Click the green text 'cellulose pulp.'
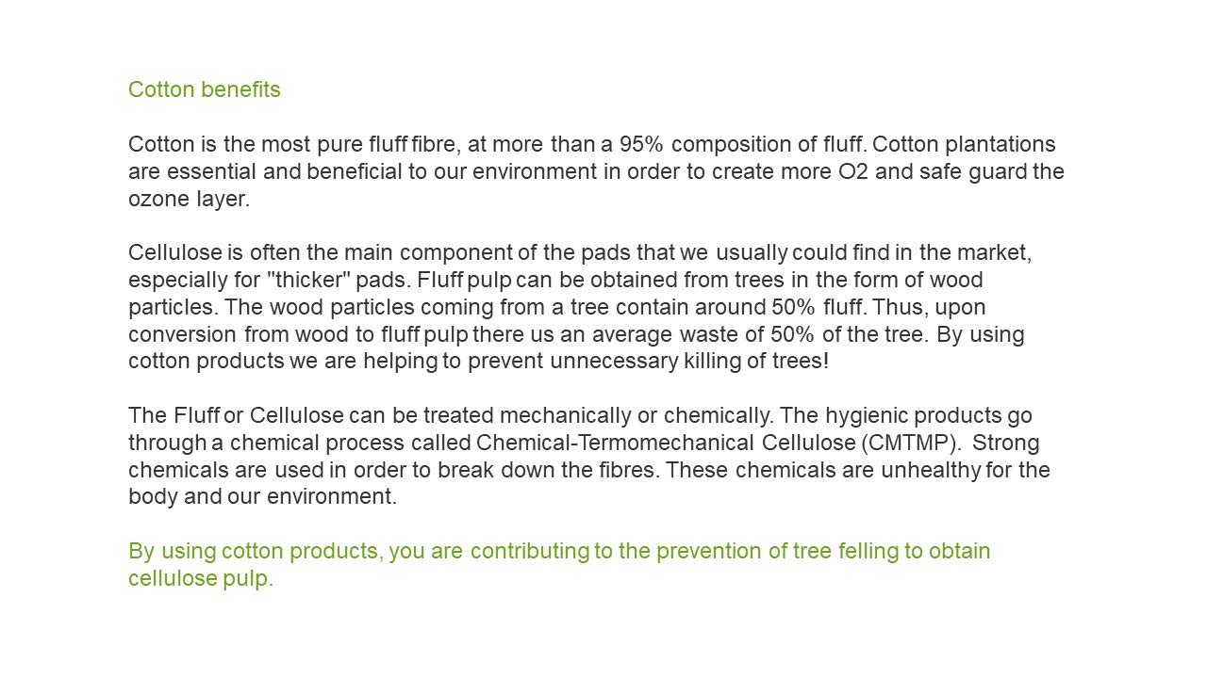Image resolution: width=1207 pixels, height=678 pixels. pyautogui.click(x=200, y=578)
